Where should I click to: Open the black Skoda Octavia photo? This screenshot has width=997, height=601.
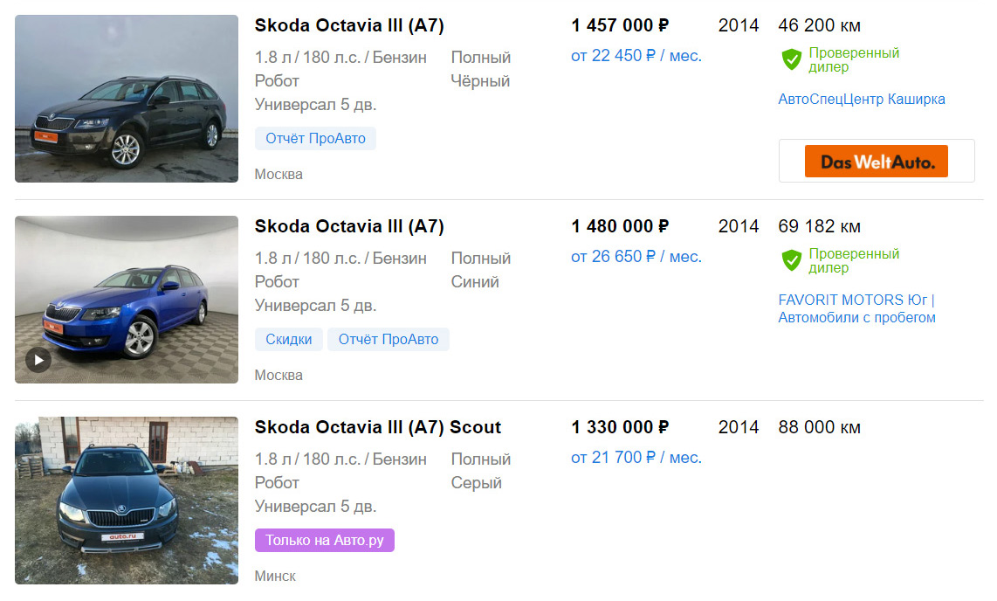(x=127, y=99)
